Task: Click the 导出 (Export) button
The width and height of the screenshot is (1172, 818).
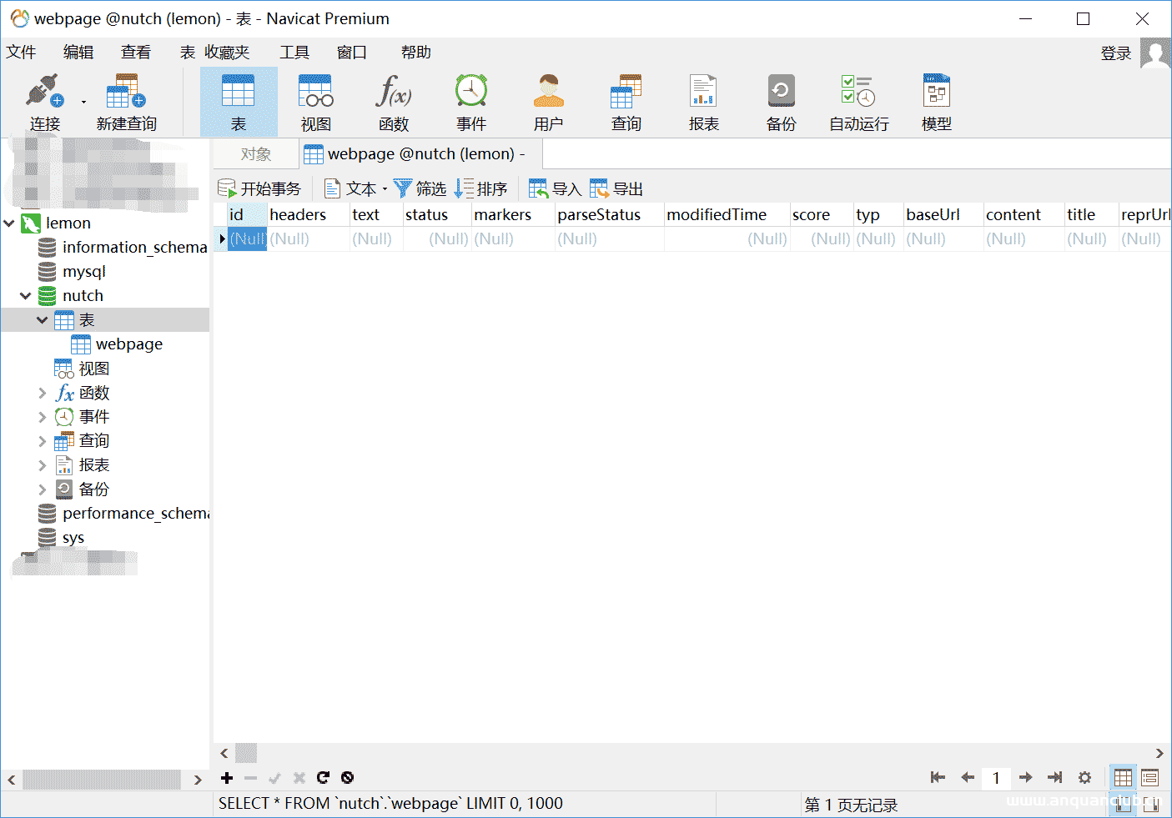Action: pos(617,189)
